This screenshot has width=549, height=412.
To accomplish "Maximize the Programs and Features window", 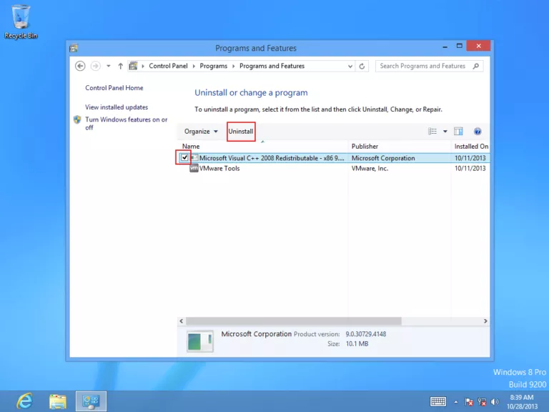I will [x=460, y=46].
